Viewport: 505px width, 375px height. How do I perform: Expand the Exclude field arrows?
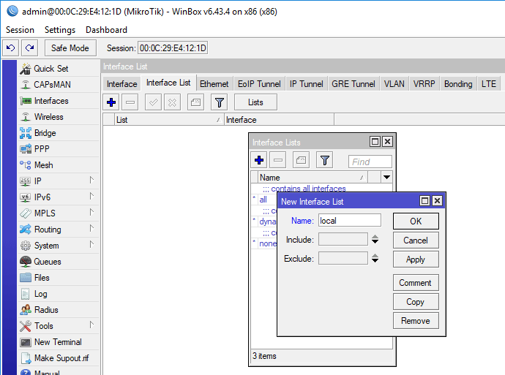(375, 258)
